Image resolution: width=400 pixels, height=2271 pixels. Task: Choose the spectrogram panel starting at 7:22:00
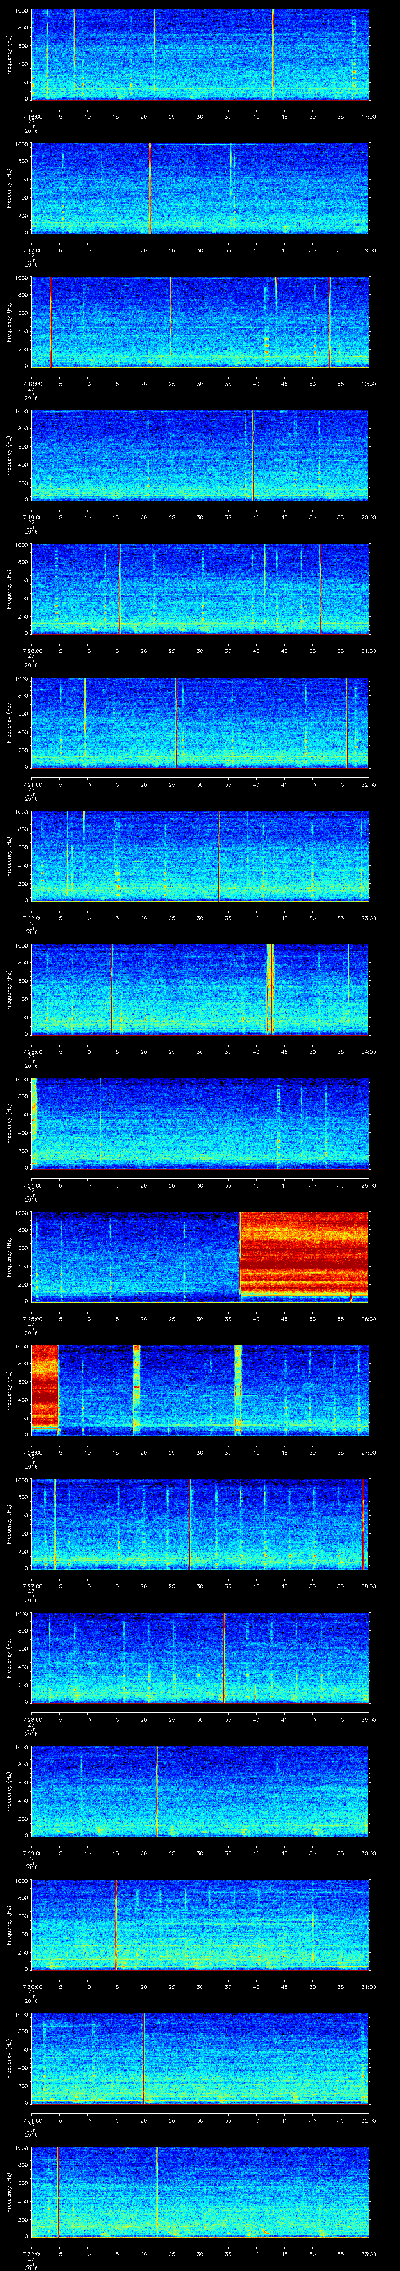tap(200, 857)
